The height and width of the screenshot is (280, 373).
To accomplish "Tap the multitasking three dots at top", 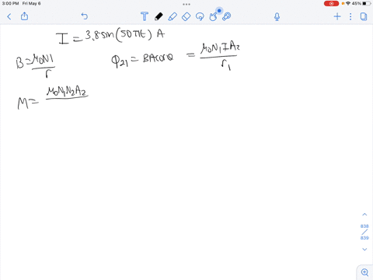I will [186, 4].
